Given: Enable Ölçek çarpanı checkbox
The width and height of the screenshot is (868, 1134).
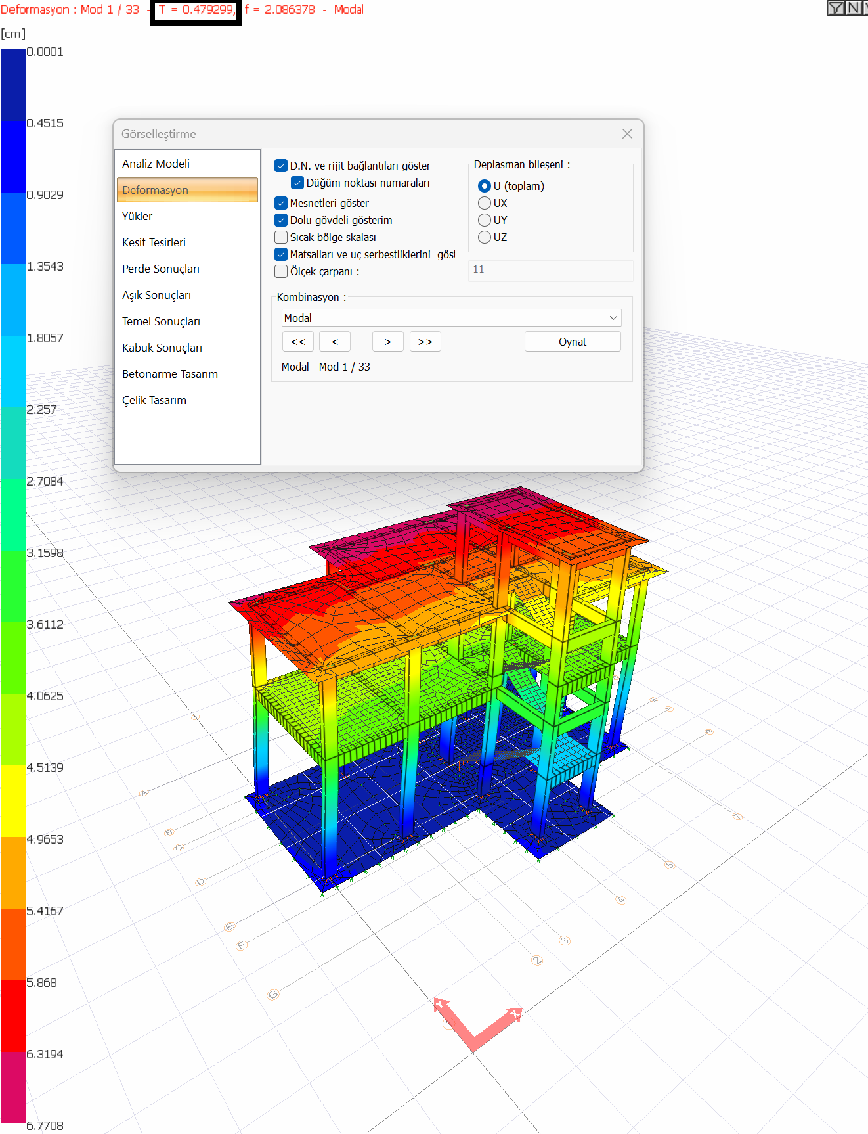Looking at the screenshot, I should tap(281, 271).
